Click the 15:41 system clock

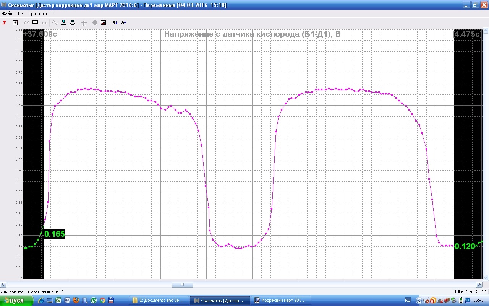click(x=478, y=300)
